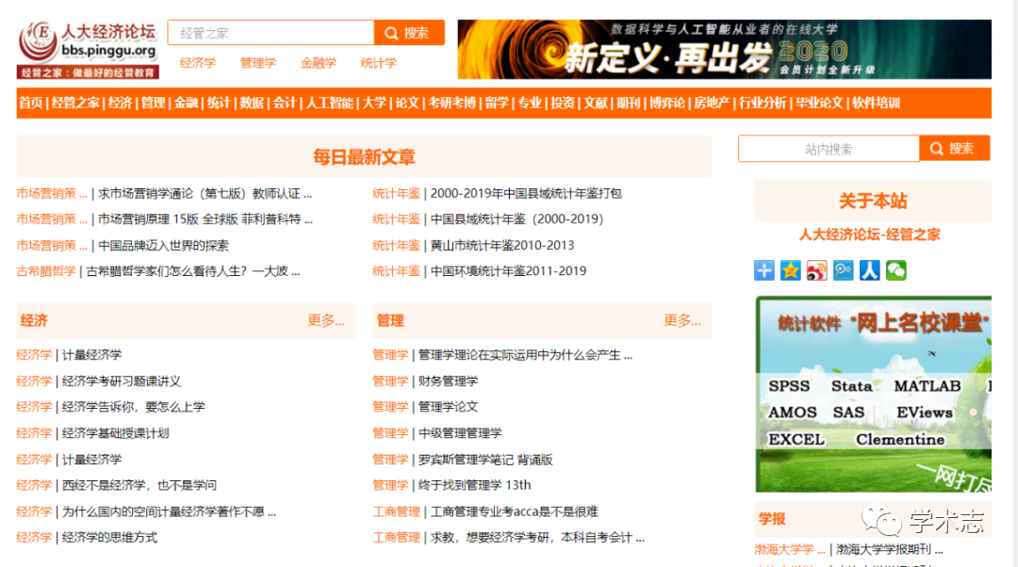Focus the 经管之家 search input field

point(271,33)
